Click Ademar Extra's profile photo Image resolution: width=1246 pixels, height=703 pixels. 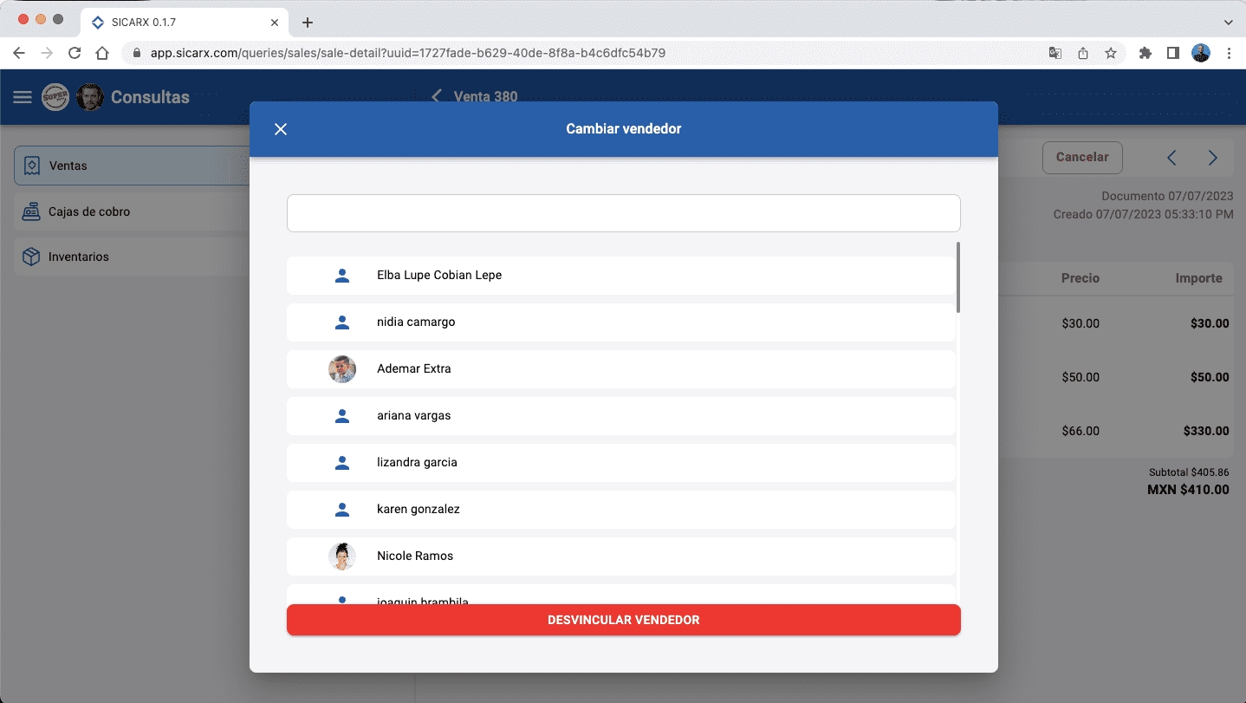(342, 369)
